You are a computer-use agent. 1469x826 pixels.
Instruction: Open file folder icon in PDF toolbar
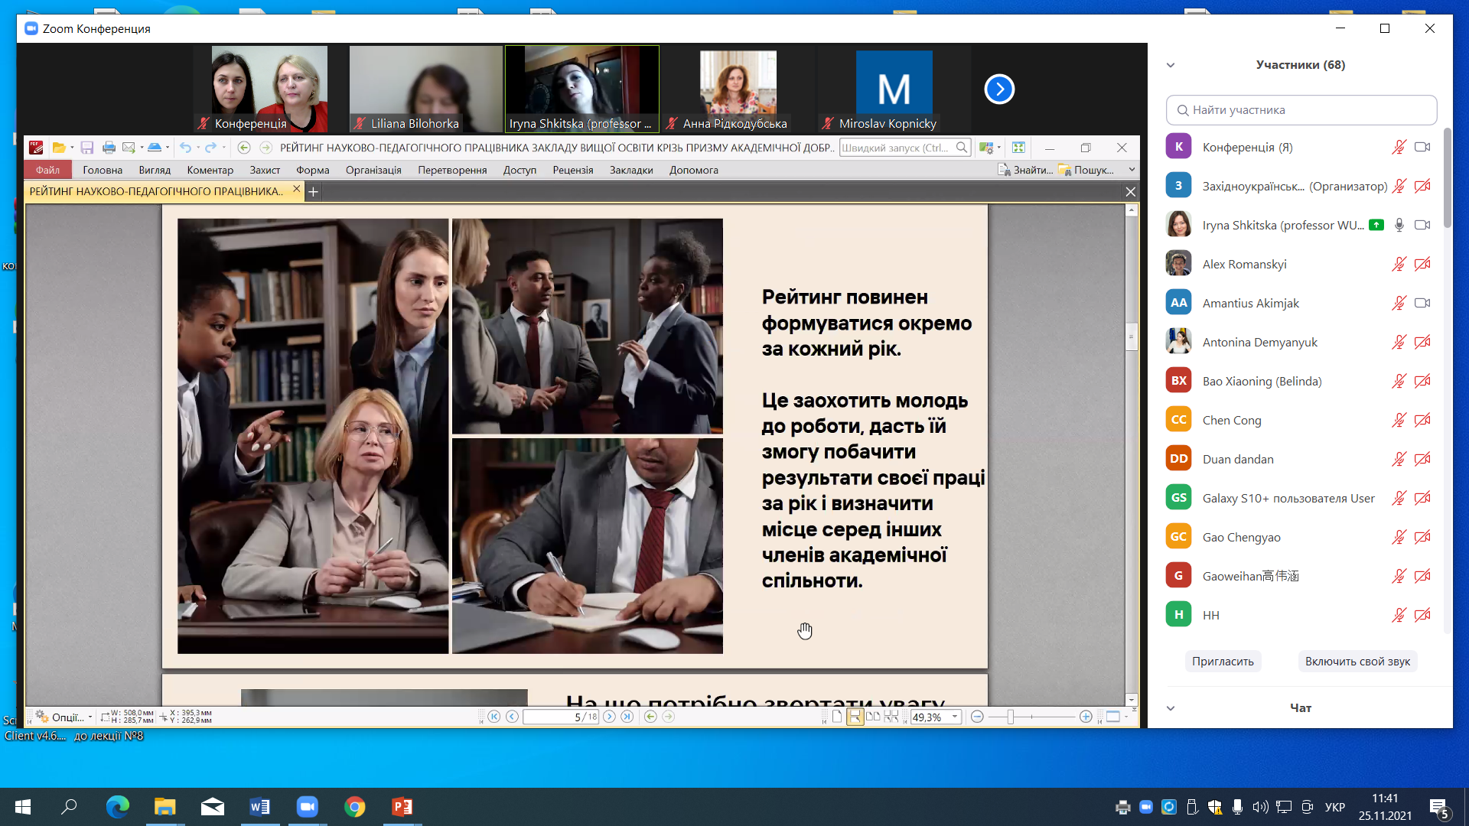(x=58, y=148)
